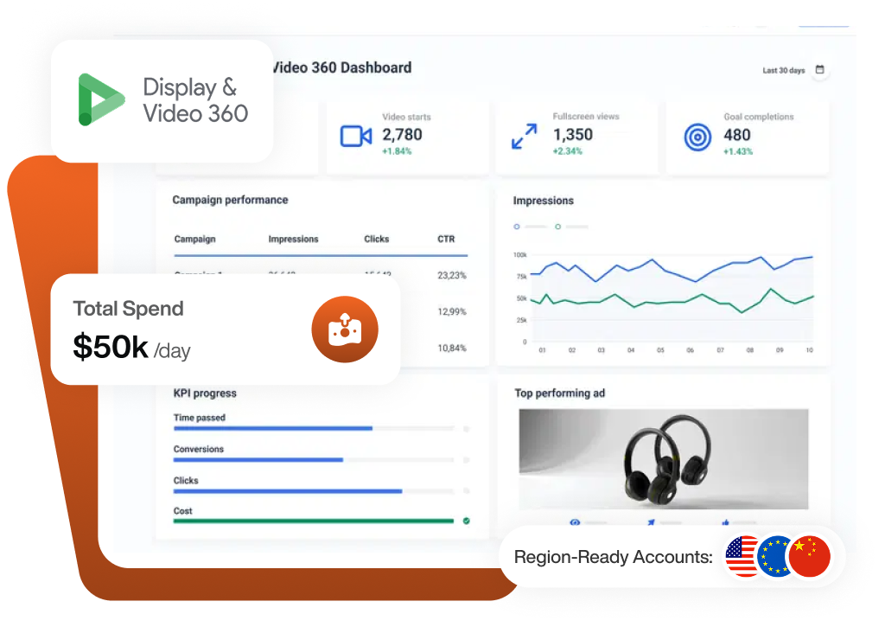Click the 2,780 Video starts value
Viewport: 885px width, 627px height.
pos(402,134)
